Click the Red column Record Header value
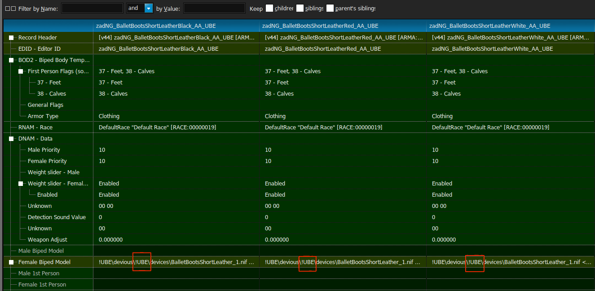This screenshot has height=291, width=595. click(344, 38)
